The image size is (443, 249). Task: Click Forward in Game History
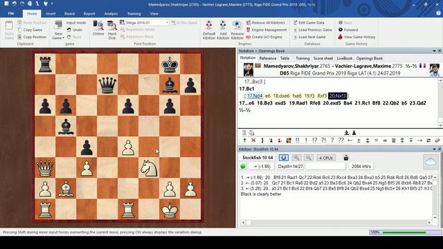(348, 30)
